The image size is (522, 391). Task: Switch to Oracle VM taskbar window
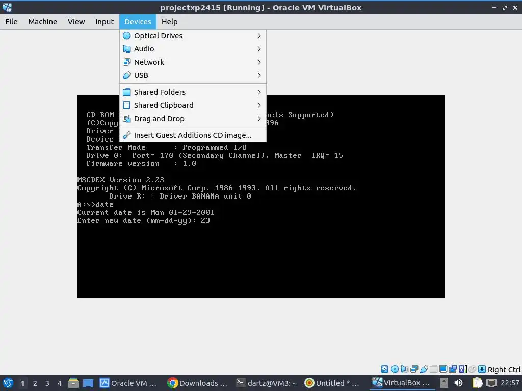128,383
